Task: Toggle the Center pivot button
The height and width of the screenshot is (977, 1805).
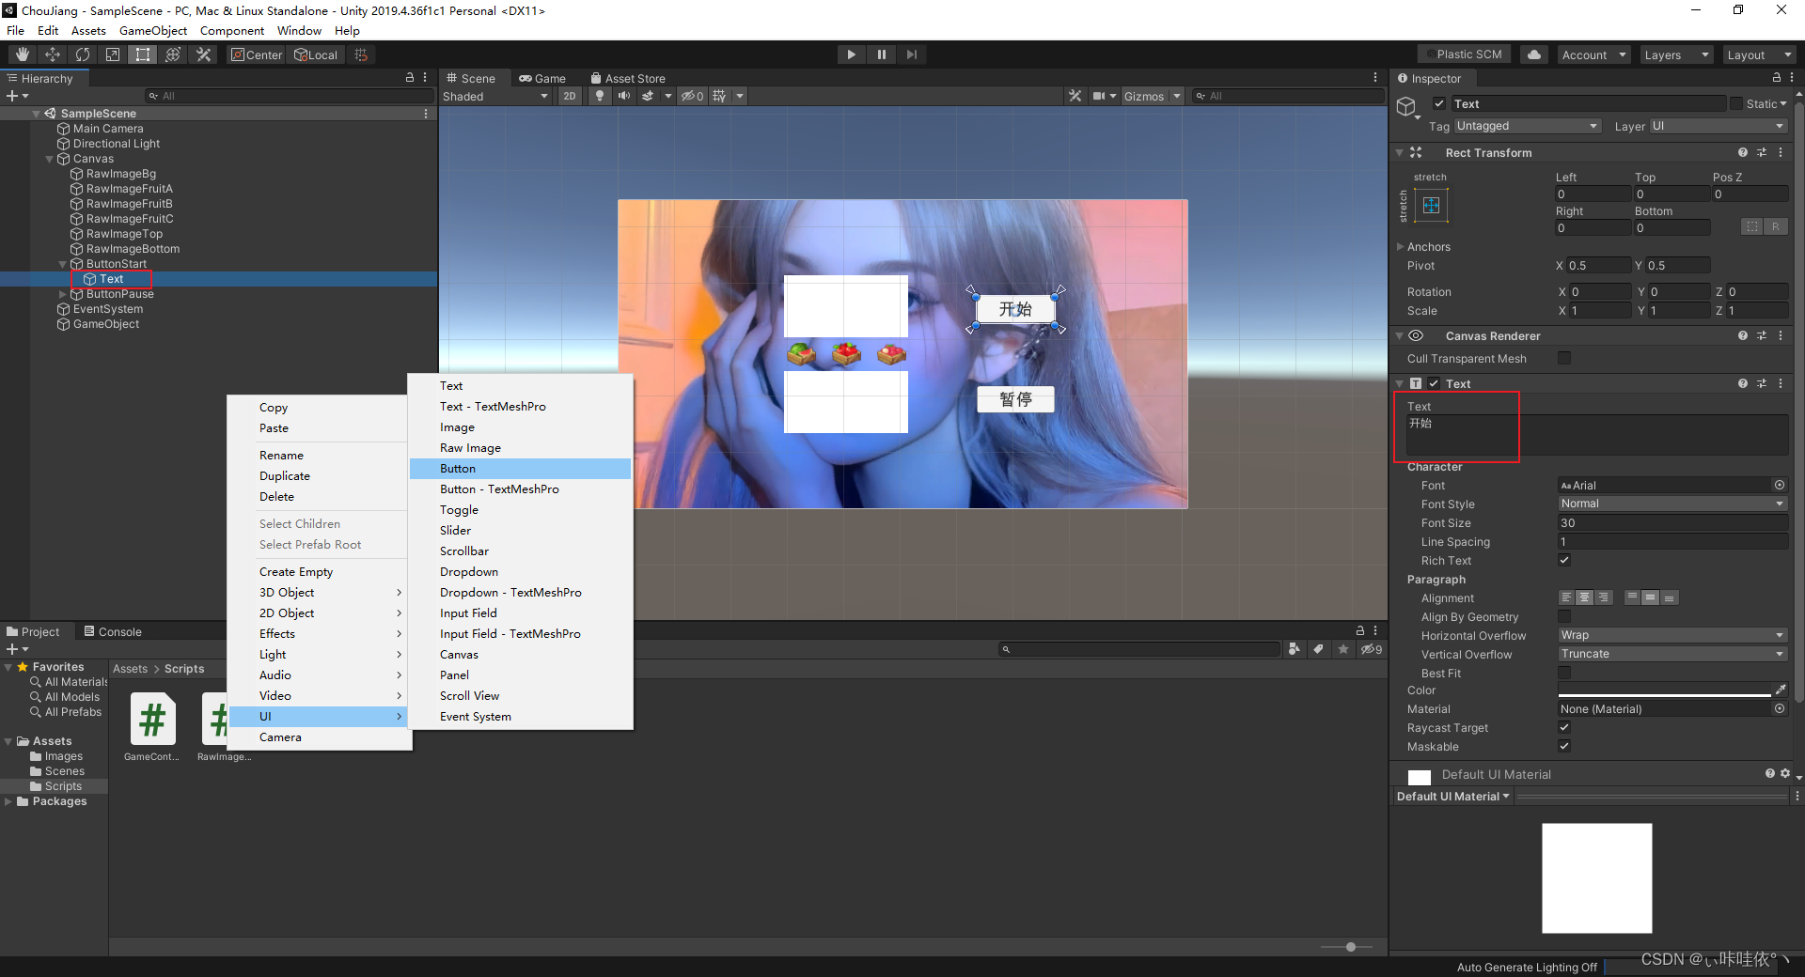Action: [257, 54]
